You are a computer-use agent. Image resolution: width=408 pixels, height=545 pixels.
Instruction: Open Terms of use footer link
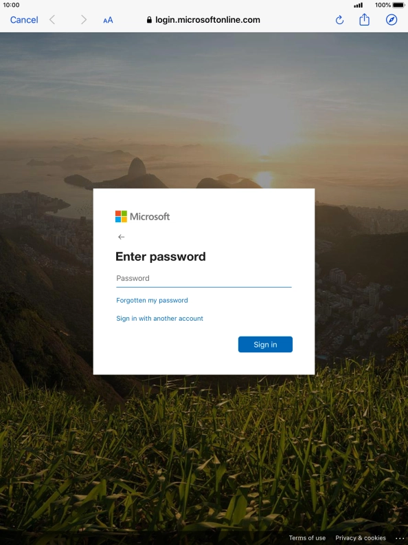tap(307, 538)
